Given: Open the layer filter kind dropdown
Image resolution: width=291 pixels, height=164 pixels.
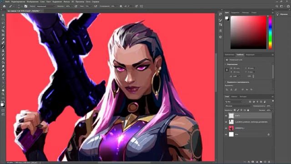Looking at the screenshot, I should (x=234, y=102).
